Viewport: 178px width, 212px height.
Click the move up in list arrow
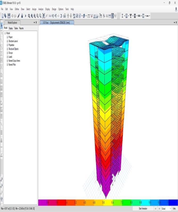pyautogui.click(x=68, y=16)
